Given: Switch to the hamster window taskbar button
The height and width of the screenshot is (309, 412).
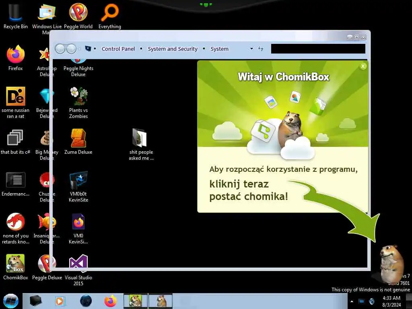Looking at the screenshot, I should [x=161, y=301].
